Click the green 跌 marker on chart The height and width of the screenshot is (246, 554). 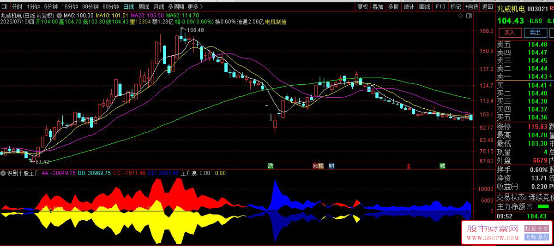[271, 166]
